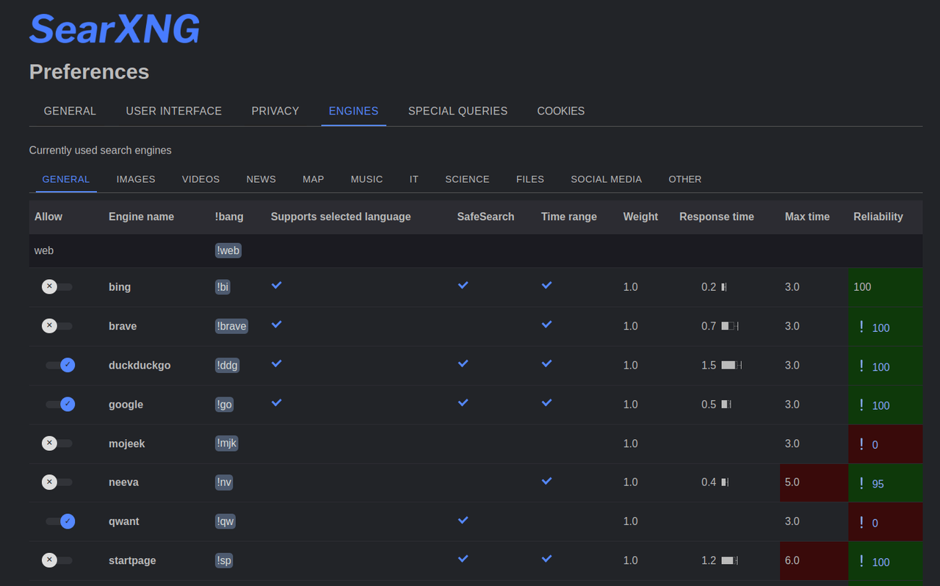Click the !sp bang tag
940x586 pixels.
224,560
